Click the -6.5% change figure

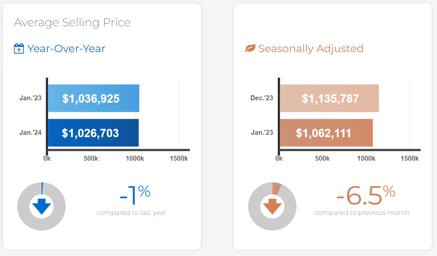[x=366, y=195]
